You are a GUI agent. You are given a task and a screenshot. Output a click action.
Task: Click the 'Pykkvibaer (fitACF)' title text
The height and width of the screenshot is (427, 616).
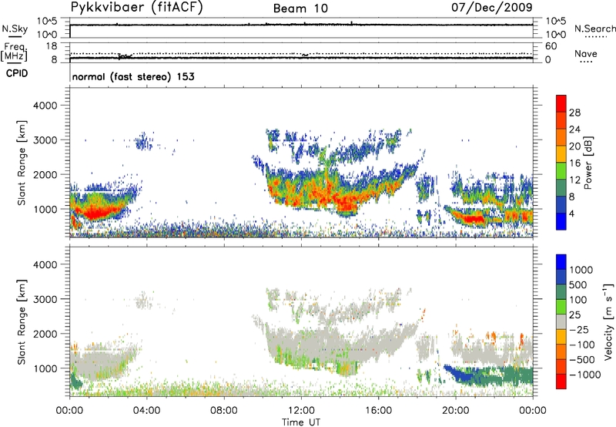click(x=137, y=7)
